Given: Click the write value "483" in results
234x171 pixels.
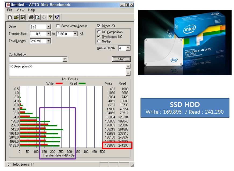Looking at the screenshot, I should 113,89.
